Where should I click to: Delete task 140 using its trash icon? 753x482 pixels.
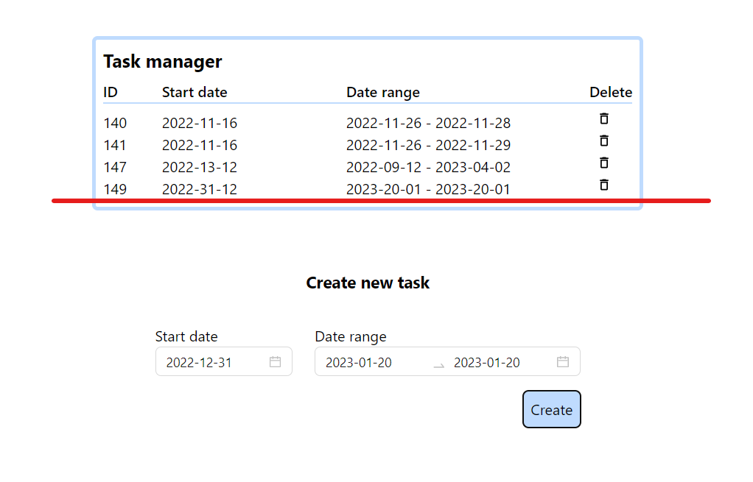tap(603, 118)
